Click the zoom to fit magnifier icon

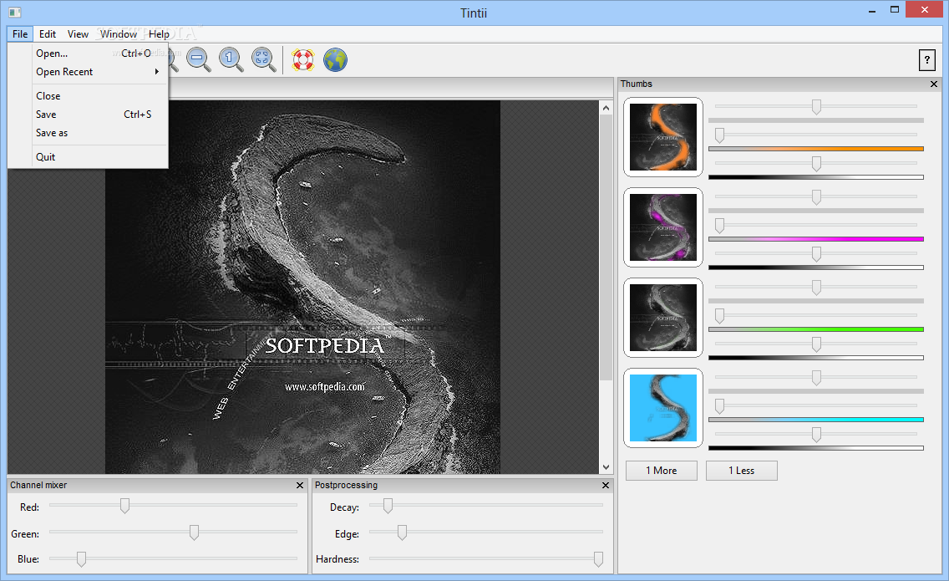(263, 59)
